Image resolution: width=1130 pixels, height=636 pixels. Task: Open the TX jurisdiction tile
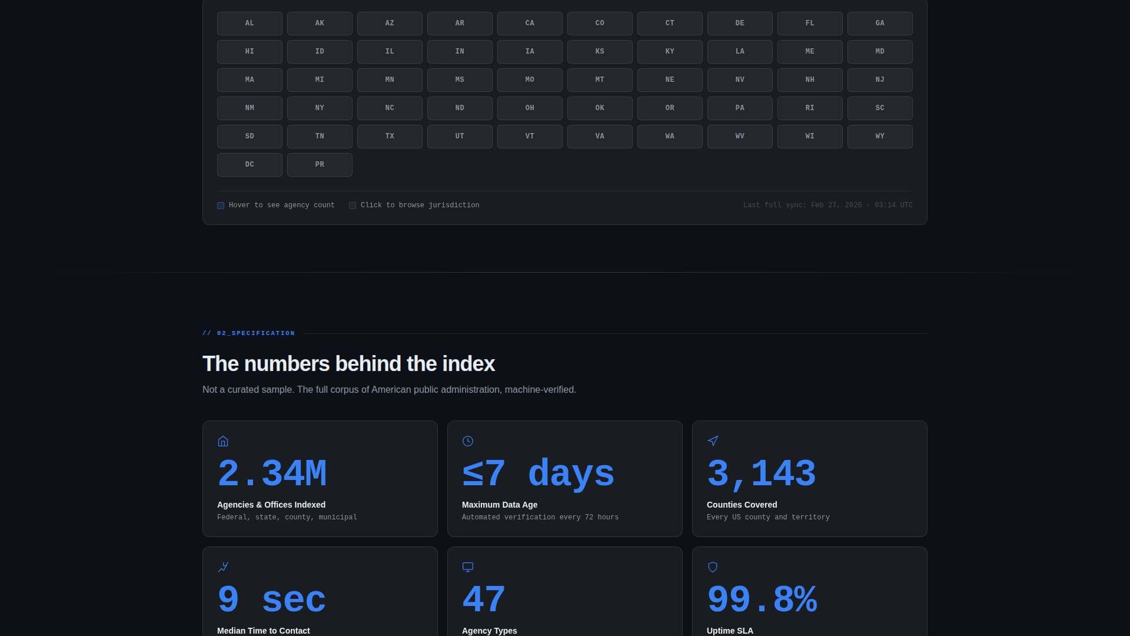tap(390, 137)
